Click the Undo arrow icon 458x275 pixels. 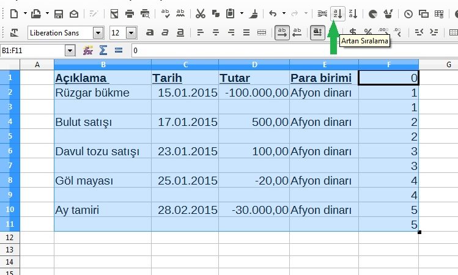(x=273, y=13)
